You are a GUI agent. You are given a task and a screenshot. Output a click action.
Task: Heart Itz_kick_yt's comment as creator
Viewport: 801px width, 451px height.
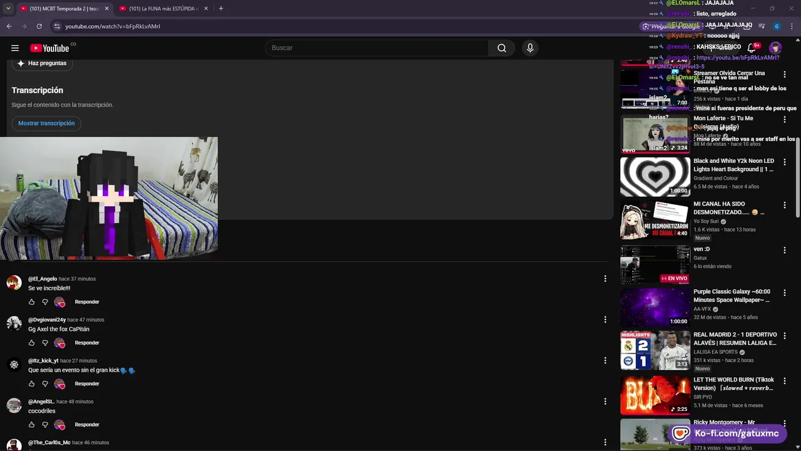(x=60, y=383)
